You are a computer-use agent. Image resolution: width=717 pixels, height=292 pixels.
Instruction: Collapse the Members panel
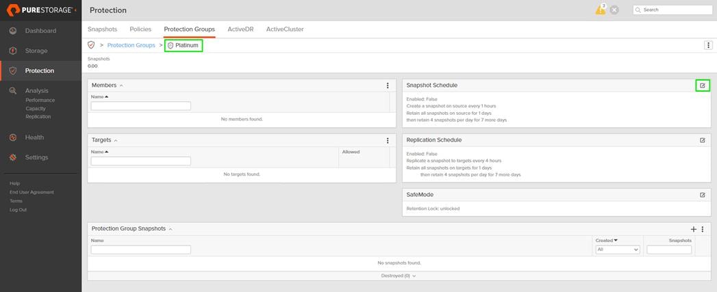pyautogui.click(x=121, y=85)
